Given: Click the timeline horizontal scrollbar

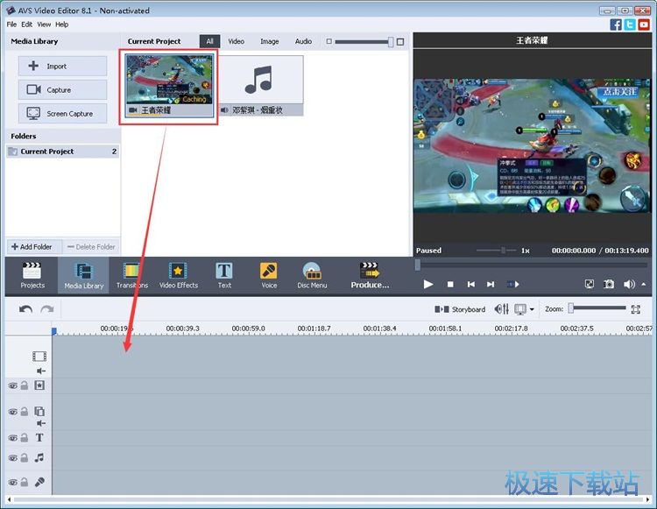Looking at the screenshot, I should pos(328,499).
